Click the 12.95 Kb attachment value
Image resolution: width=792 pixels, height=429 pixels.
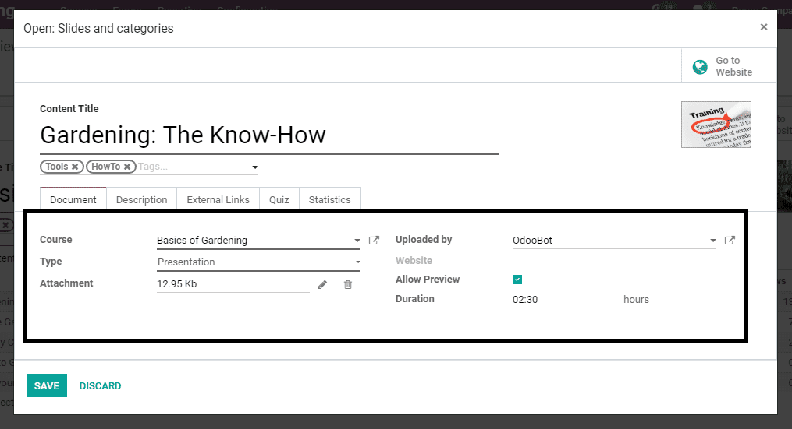click(x=177, y=284)
